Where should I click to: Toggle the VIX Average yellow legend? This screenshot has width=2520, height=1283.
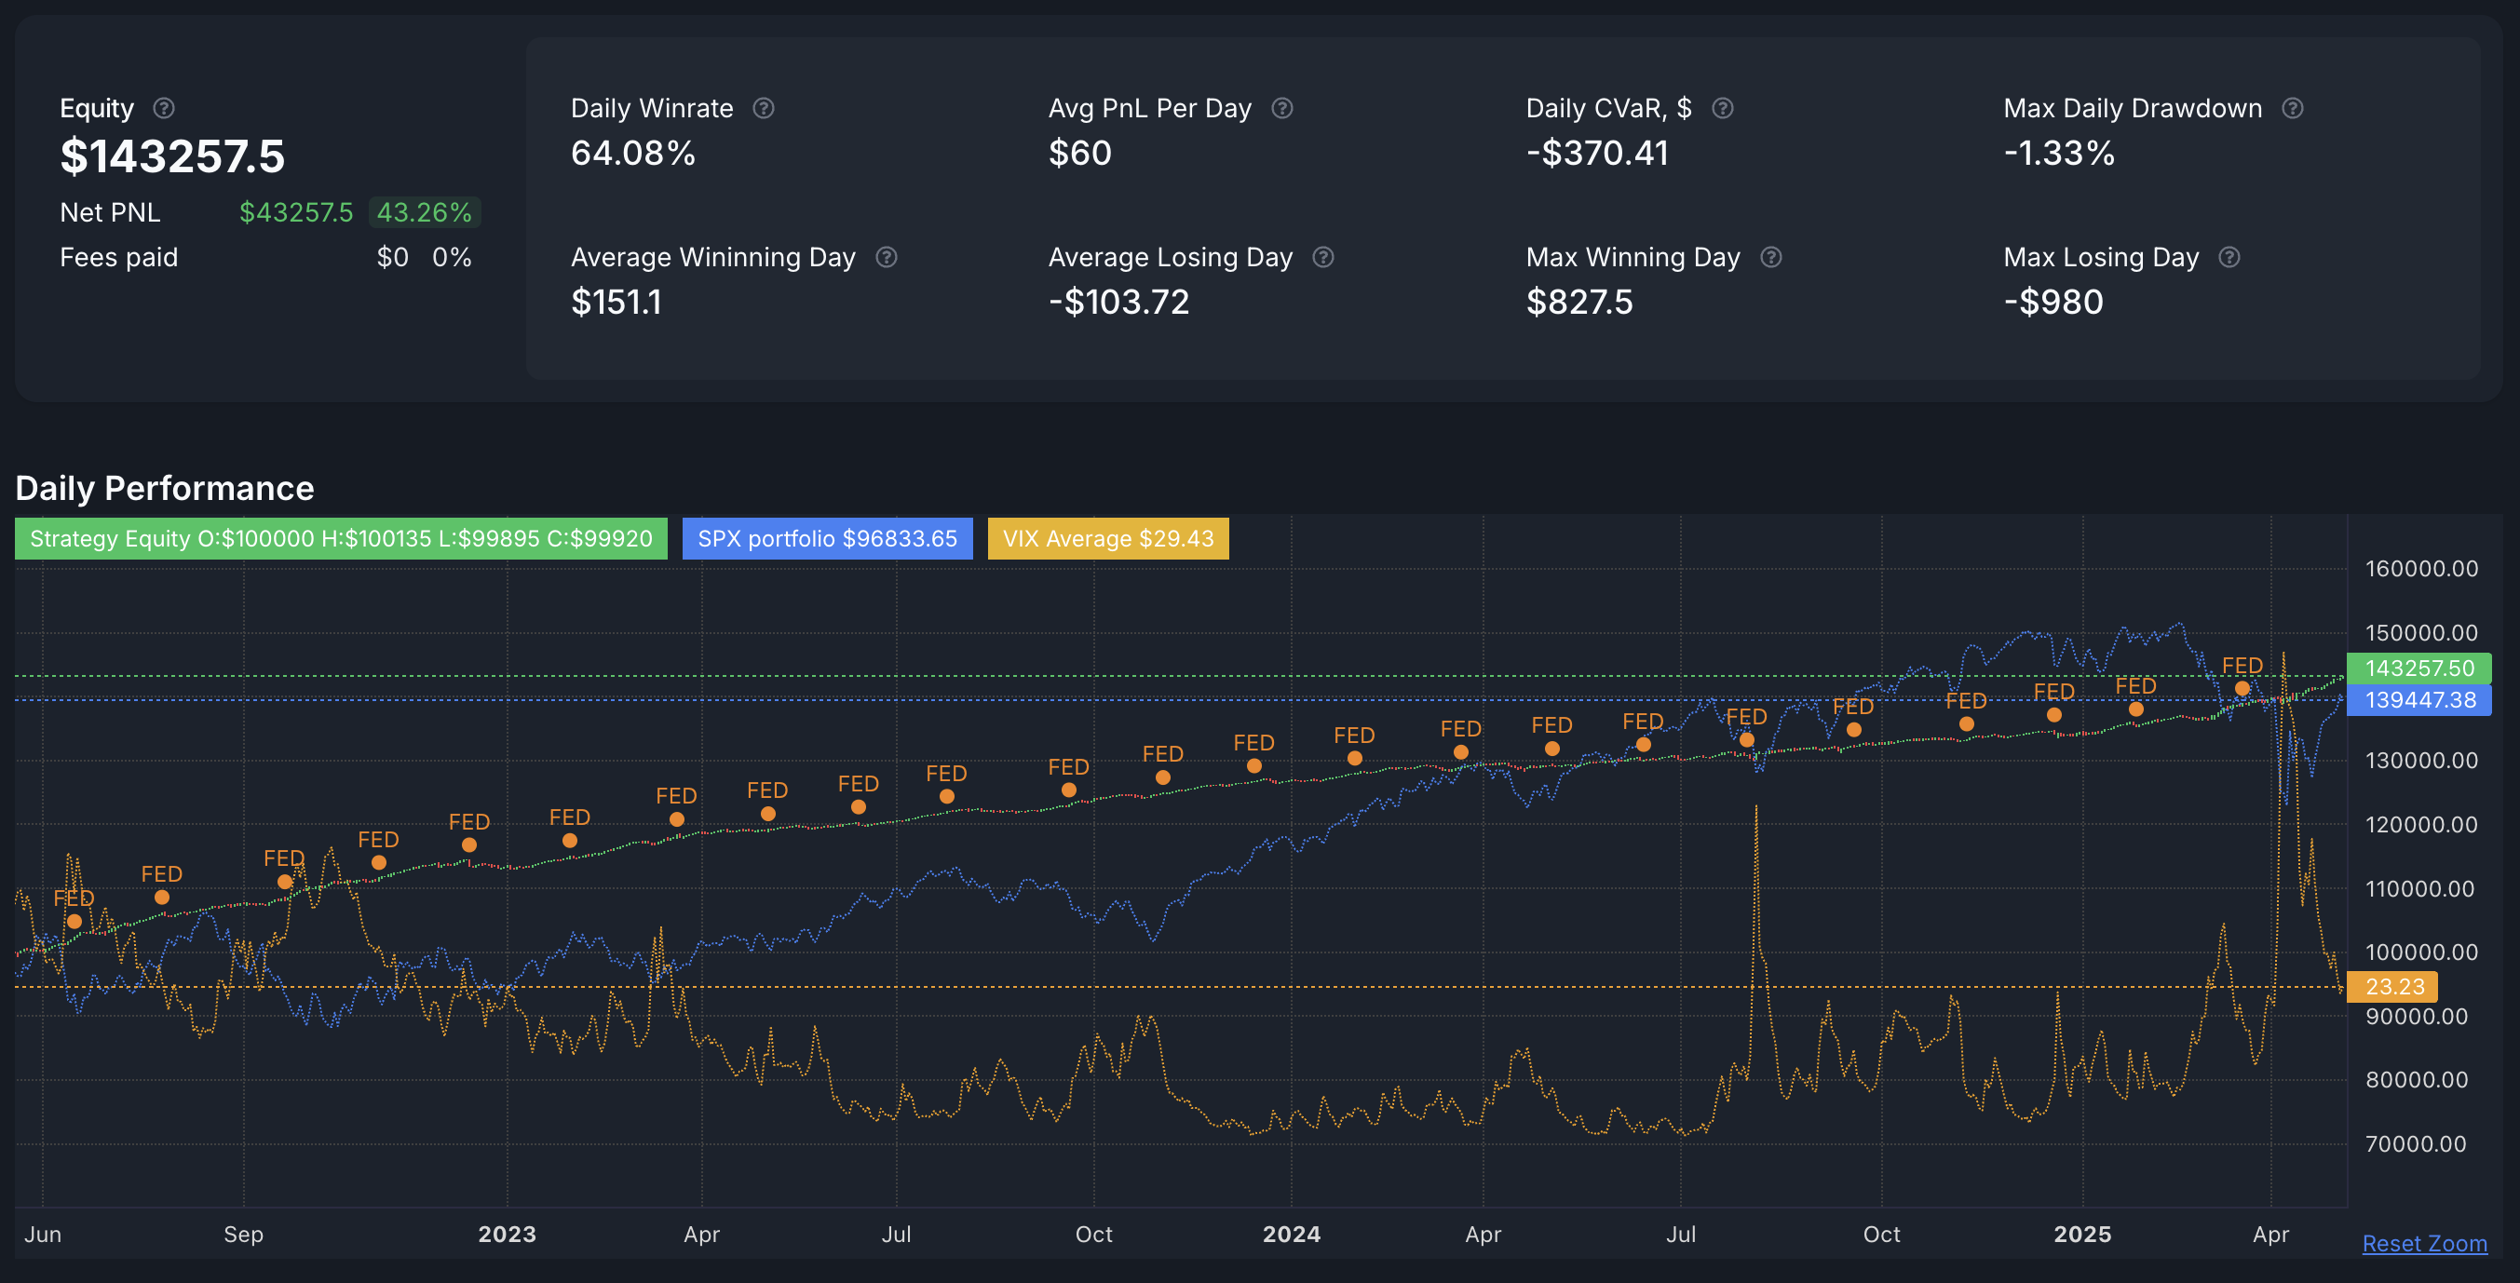pyautogui.click(x=1107, y=539)
